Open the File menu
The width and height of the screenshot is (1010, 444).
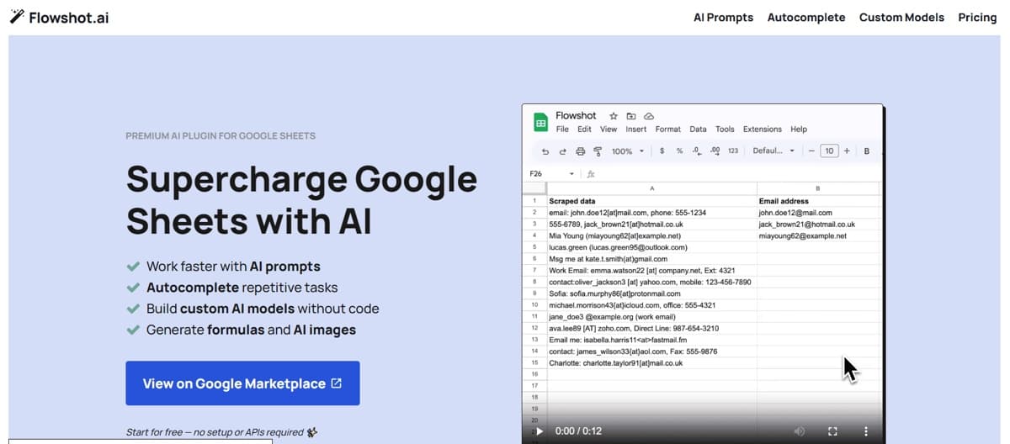(x=562, y=129)
